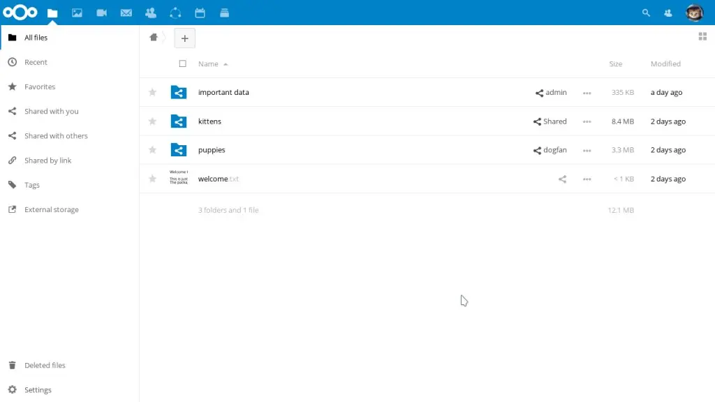Open the Talk video call app

click(102, 13)
